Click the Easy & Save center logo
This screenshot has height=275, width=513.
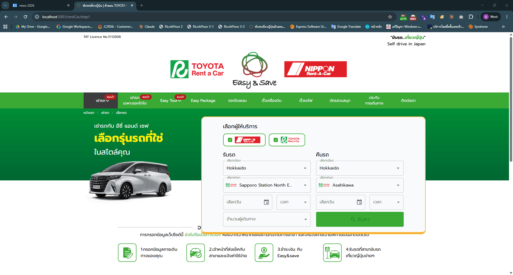coord(254,70)
